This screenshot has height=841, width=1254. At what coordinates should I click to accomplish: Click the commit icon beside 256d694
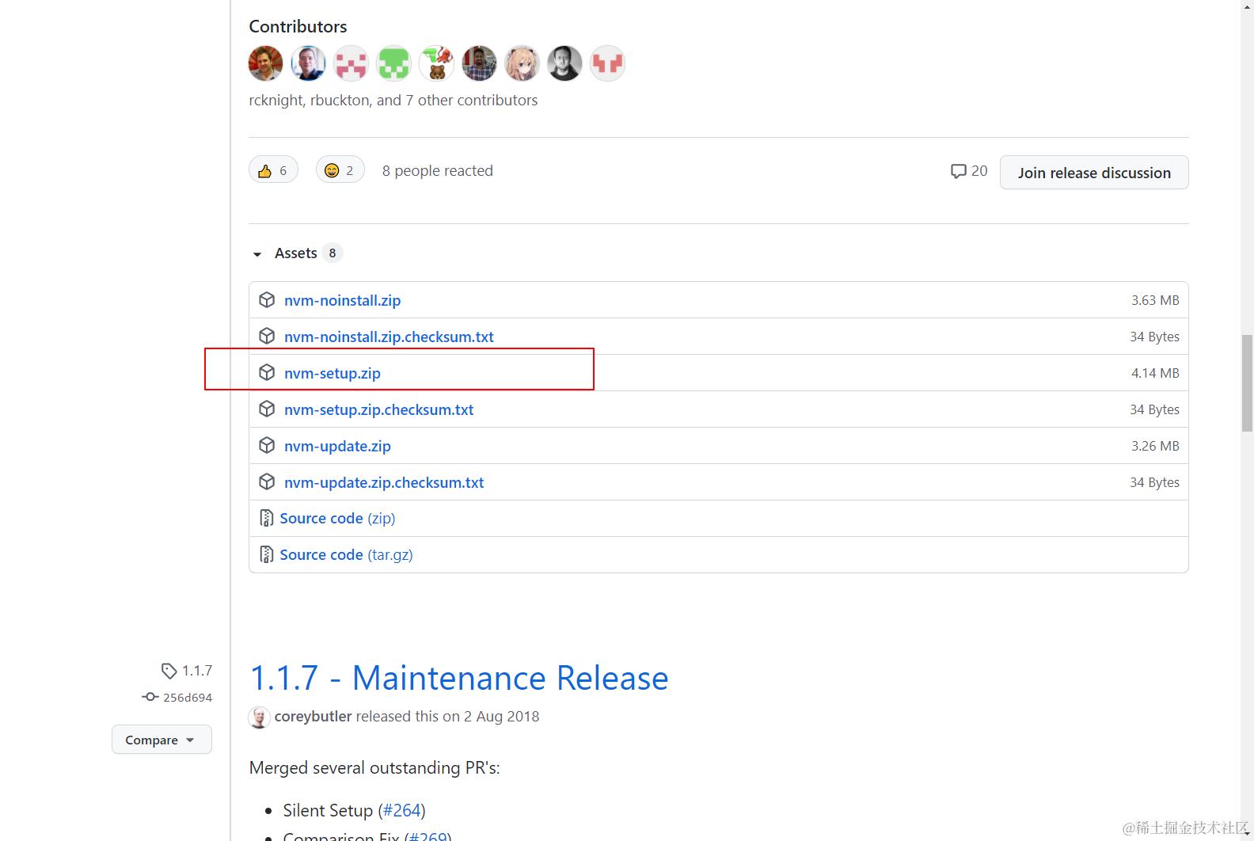(x=150, y=697)
